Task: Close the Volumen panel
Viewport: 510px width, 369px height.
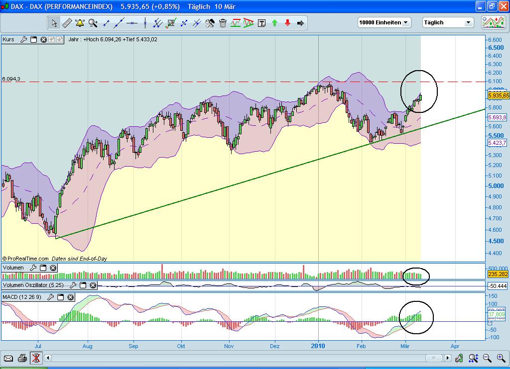Action: pyautogui.click(x=53, y=268)
